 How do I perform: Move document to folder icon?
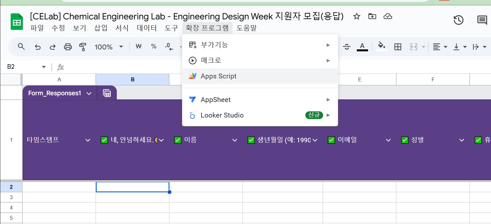pos(372,16)
